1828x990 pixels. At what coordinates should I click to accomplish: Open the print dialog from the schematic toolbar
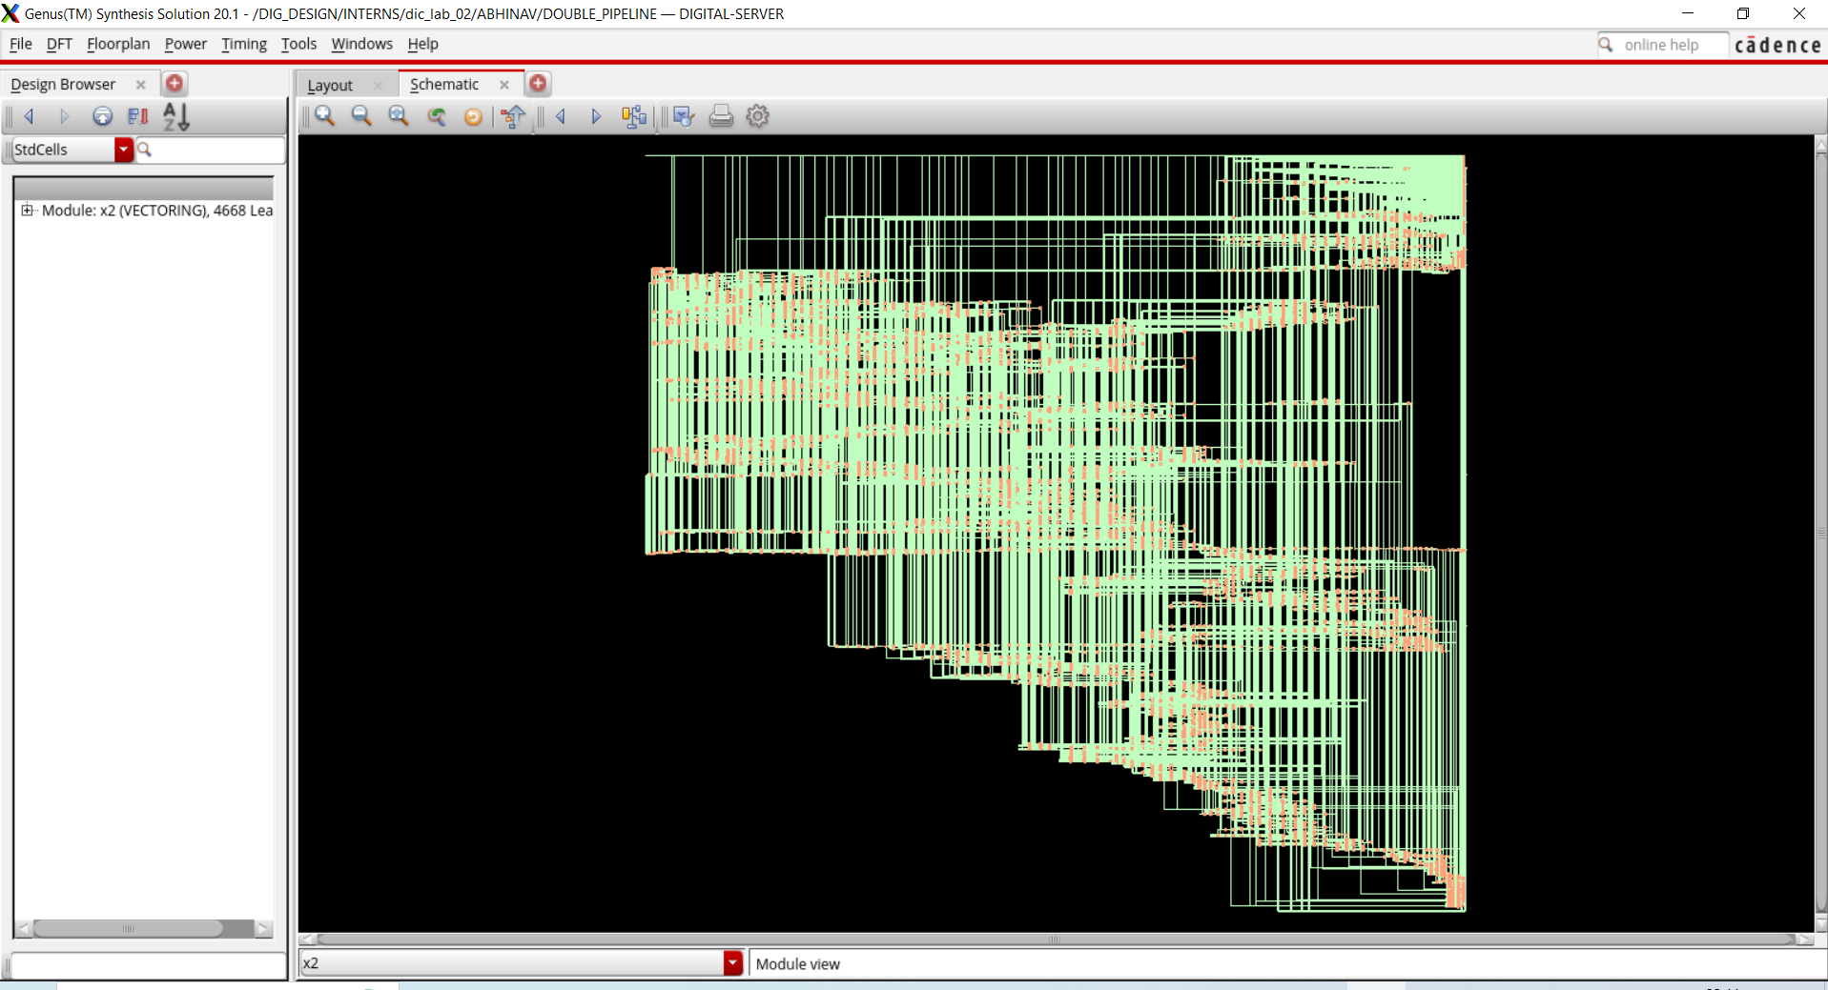pyautogui.click(x=720, y=115)
